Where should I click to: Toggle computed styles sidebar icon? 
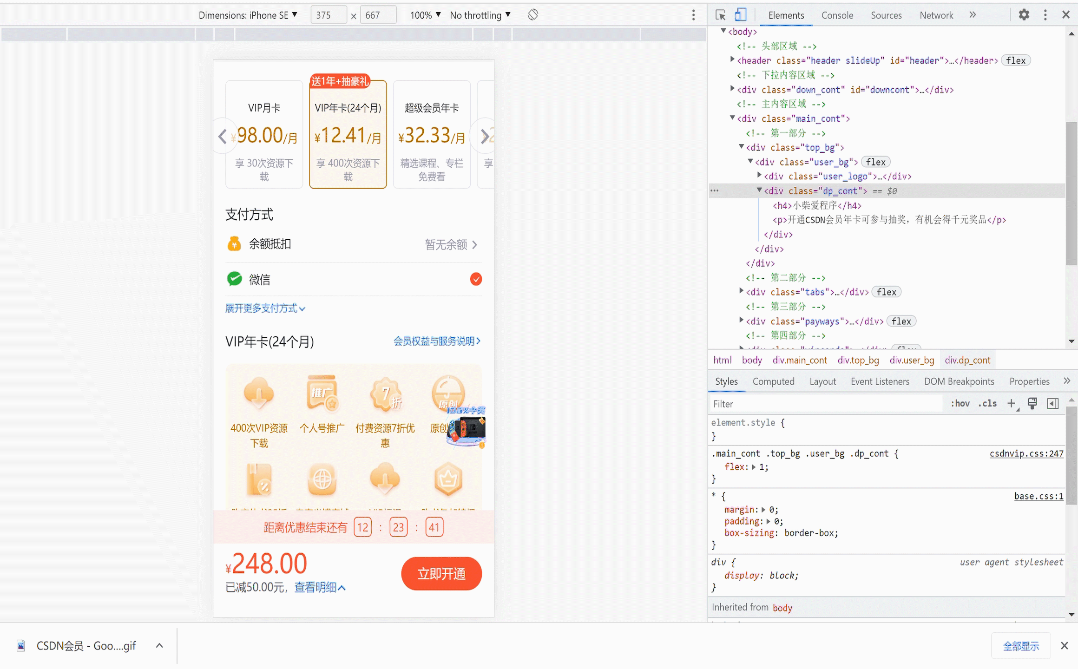point(1053,403)
